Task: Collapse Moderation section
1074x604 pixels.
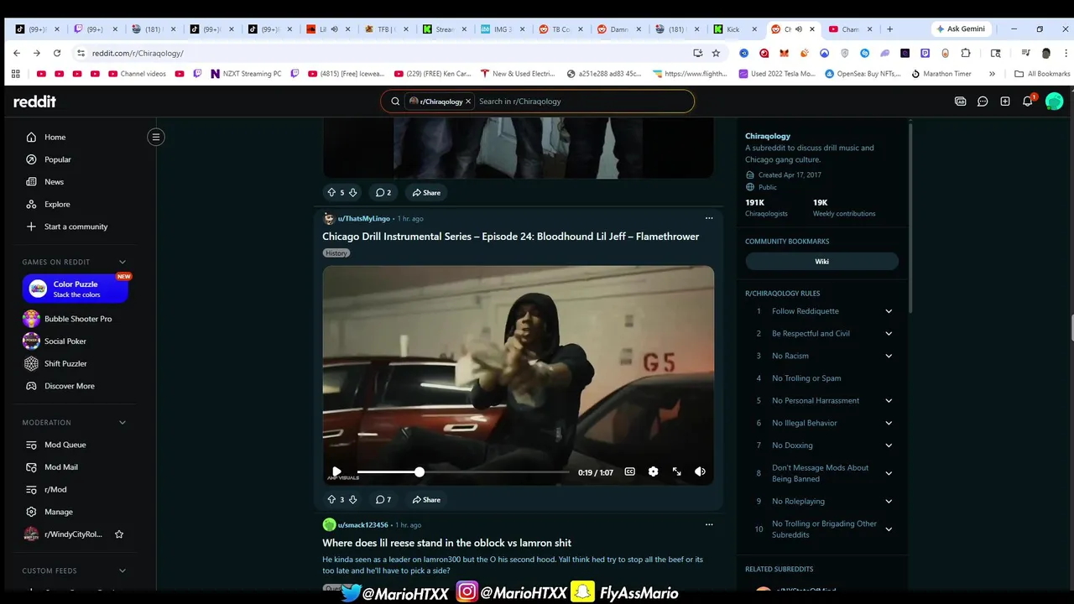Action: 123,422
